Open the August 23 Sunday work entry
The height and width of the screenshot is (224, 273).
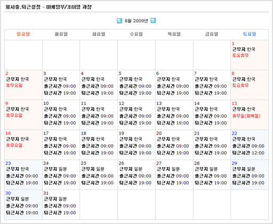click(x=23, y=175)
